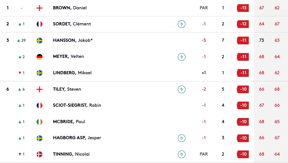Image resolution: width=288 pixels, height=163 pixels.
Task: Play video highlights for Tinning, Nicolai
Action: click(x=182, y=154)
